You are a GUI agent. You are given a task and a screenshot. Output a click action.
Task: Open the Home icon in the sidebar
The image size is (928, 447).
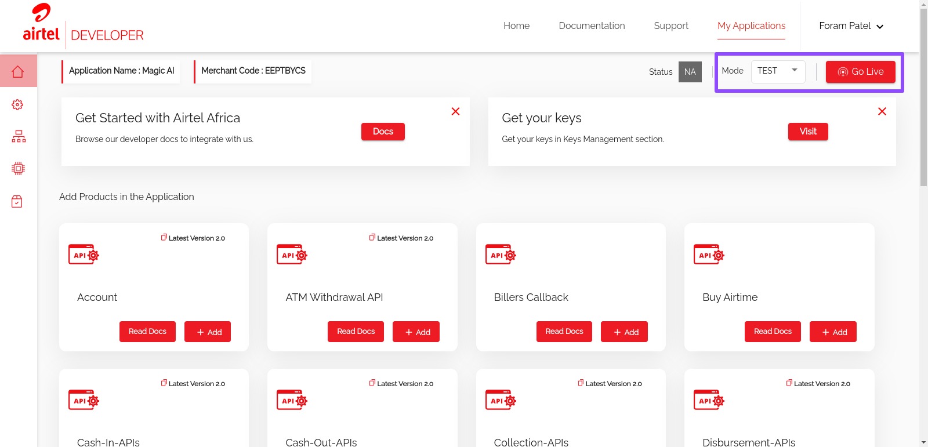[18, 71]
